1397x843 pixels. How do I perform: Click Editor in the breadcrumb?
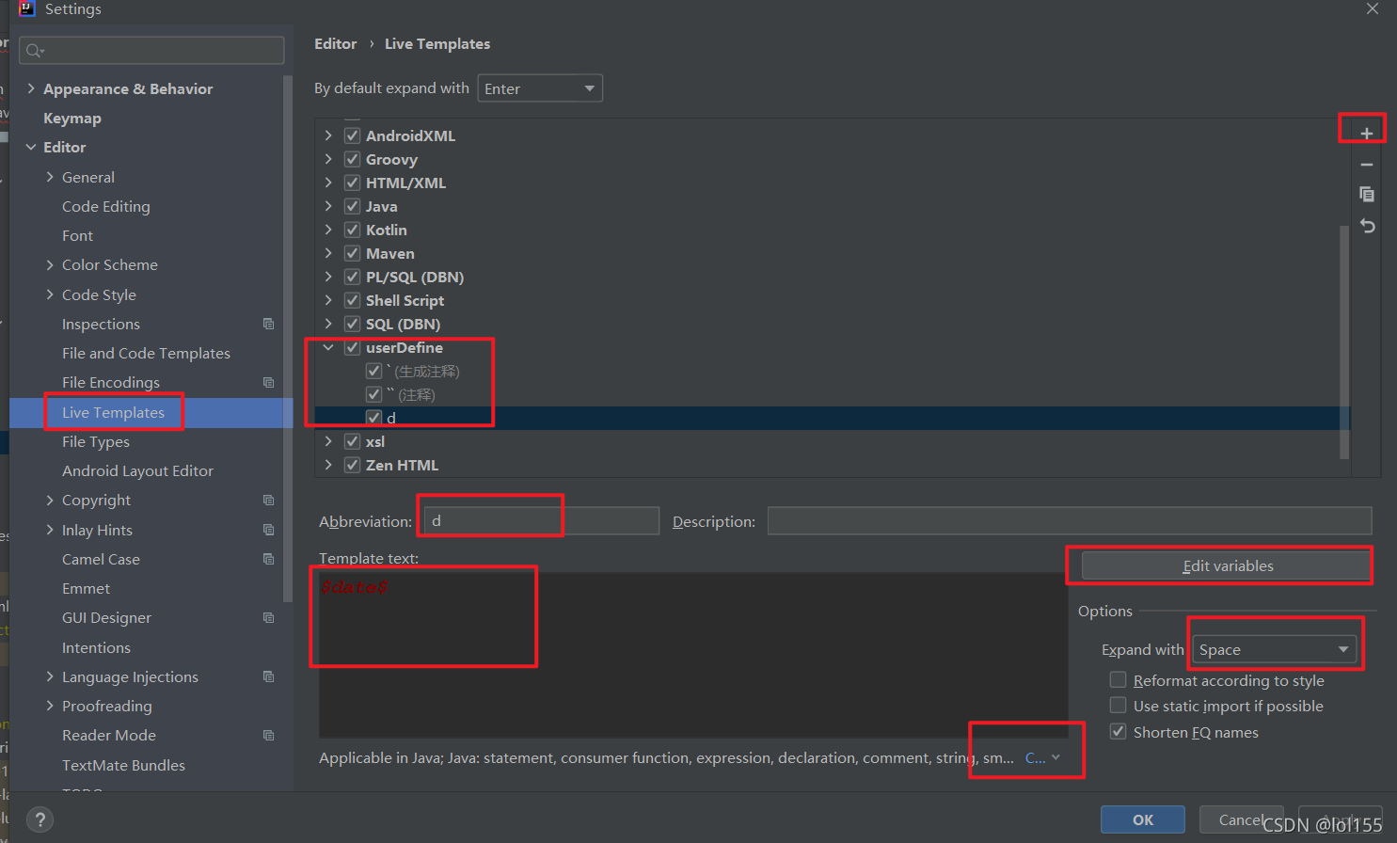[x=335, y=43]
